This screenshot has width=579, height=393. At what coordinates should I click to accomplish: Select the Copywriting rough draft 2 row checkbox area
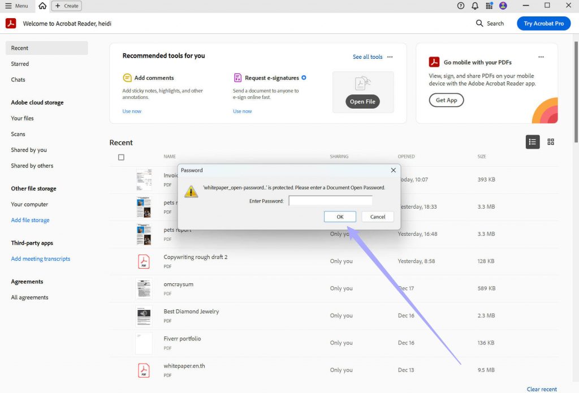pyautogui.click(x=121, y=261)
